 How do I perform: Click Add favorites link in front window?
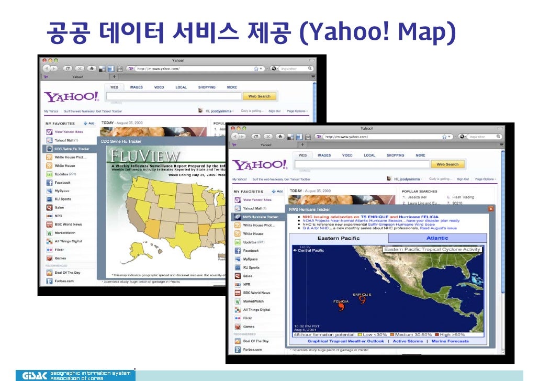(277, 192)
